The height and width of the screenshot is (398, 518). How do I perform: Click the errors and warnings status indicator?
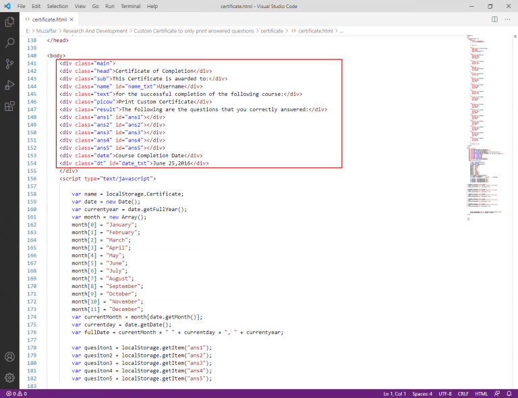16,393
